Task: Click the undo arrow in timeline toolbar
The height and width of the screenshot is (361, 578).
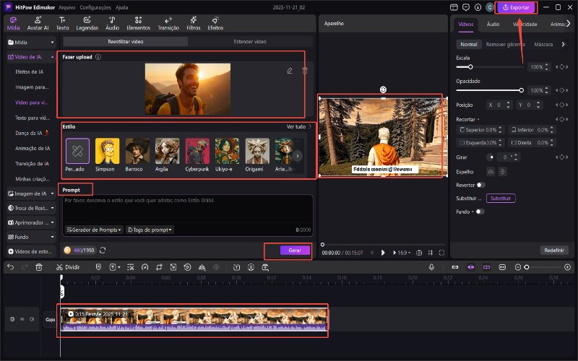Action: click(10, 267)
